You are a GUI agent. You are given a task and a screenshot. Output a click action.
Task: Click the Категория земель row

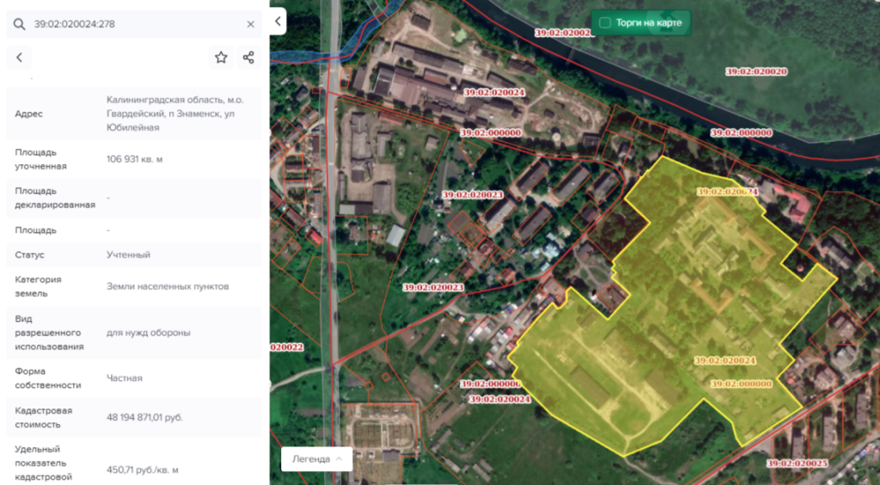pyautogui.click(x=129, y=286)
